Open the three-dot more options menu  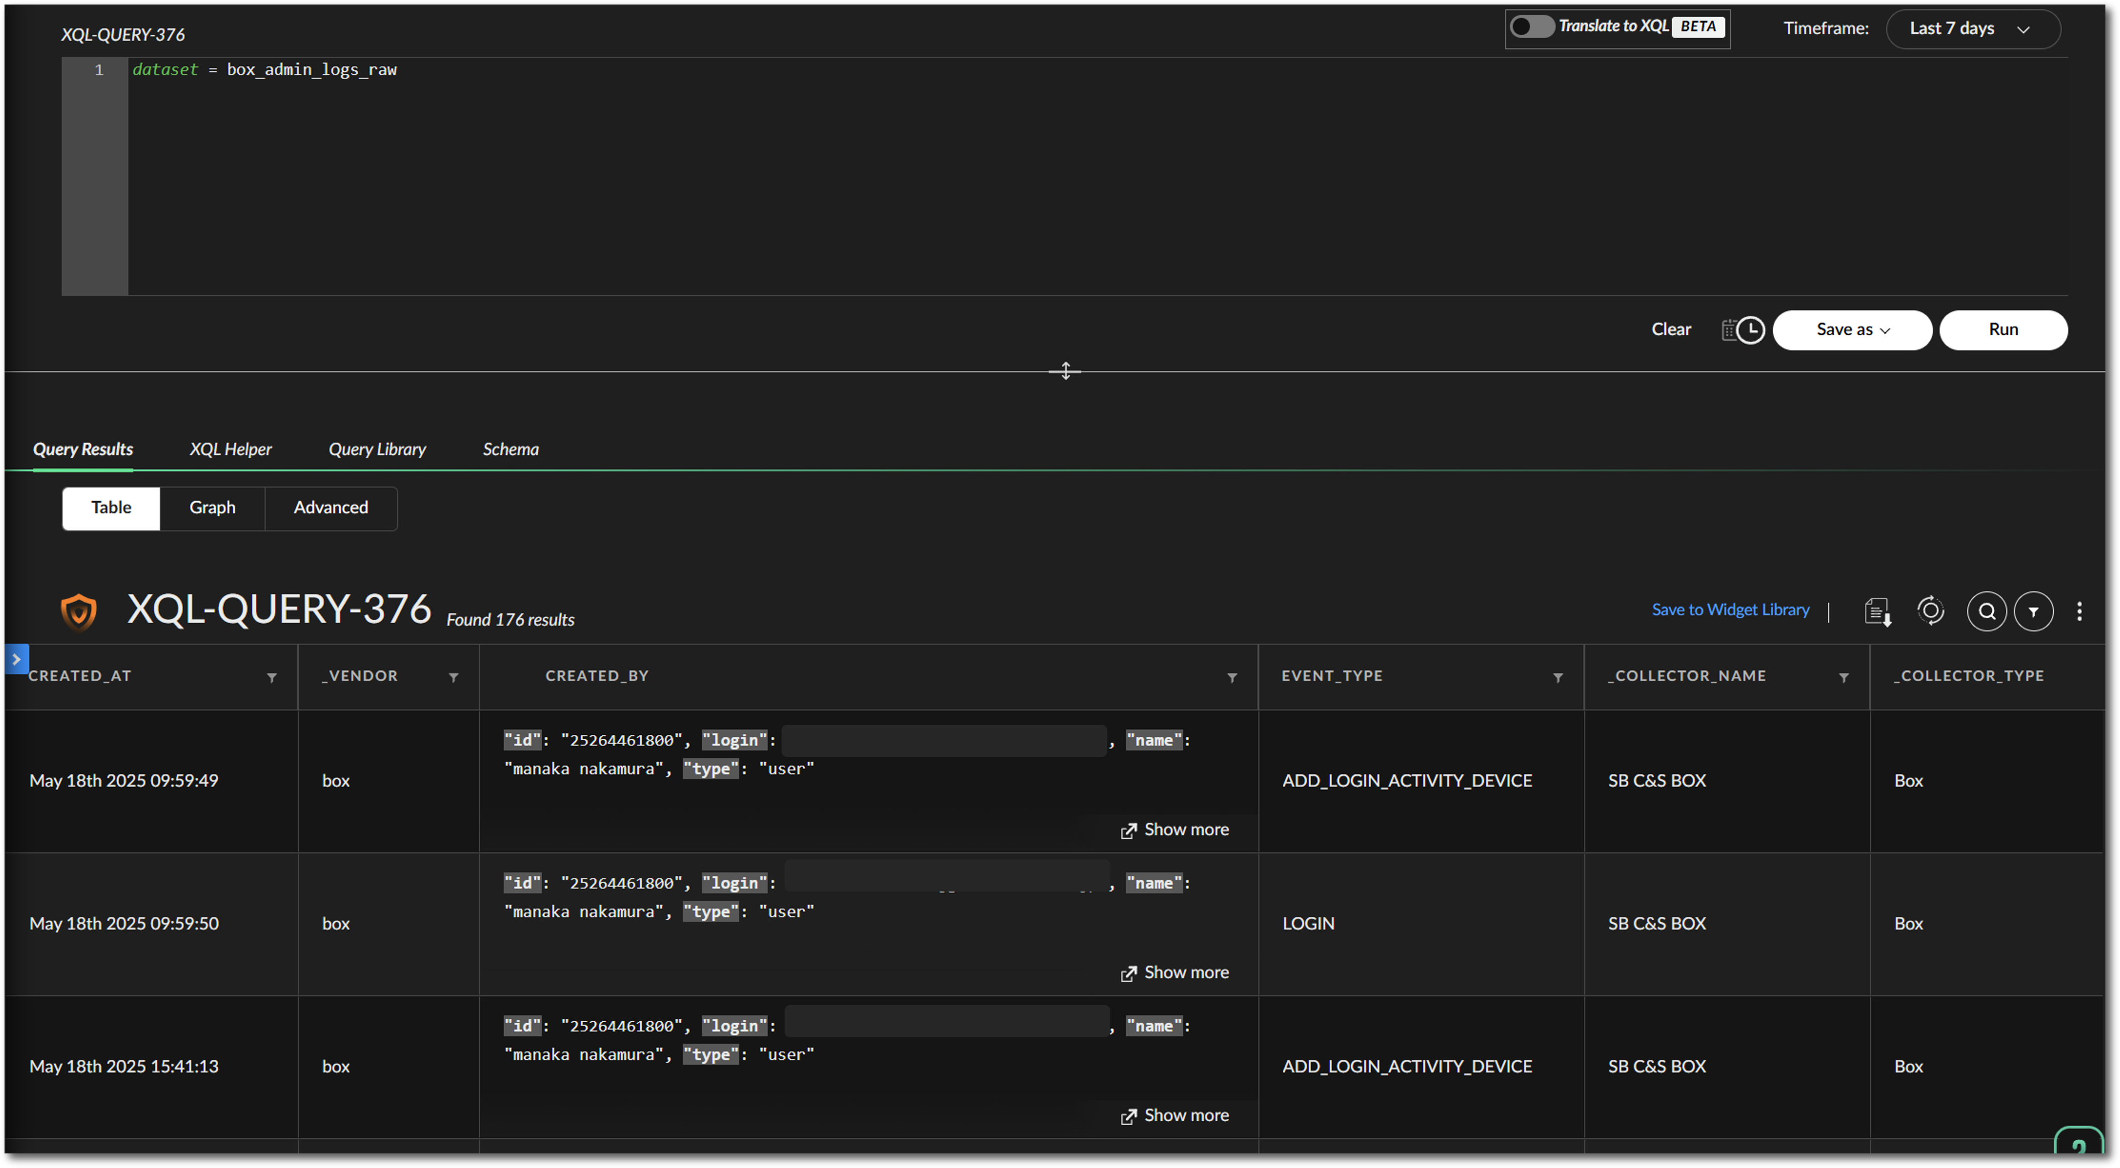2080,612
